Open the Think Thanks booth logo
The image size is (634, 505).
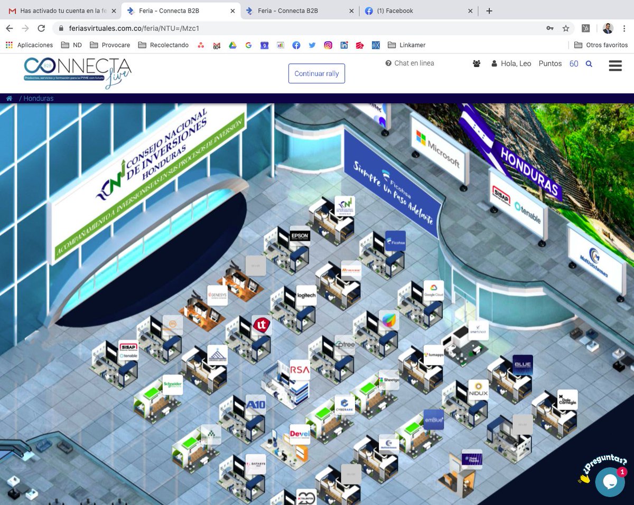(x=472, y=459)
